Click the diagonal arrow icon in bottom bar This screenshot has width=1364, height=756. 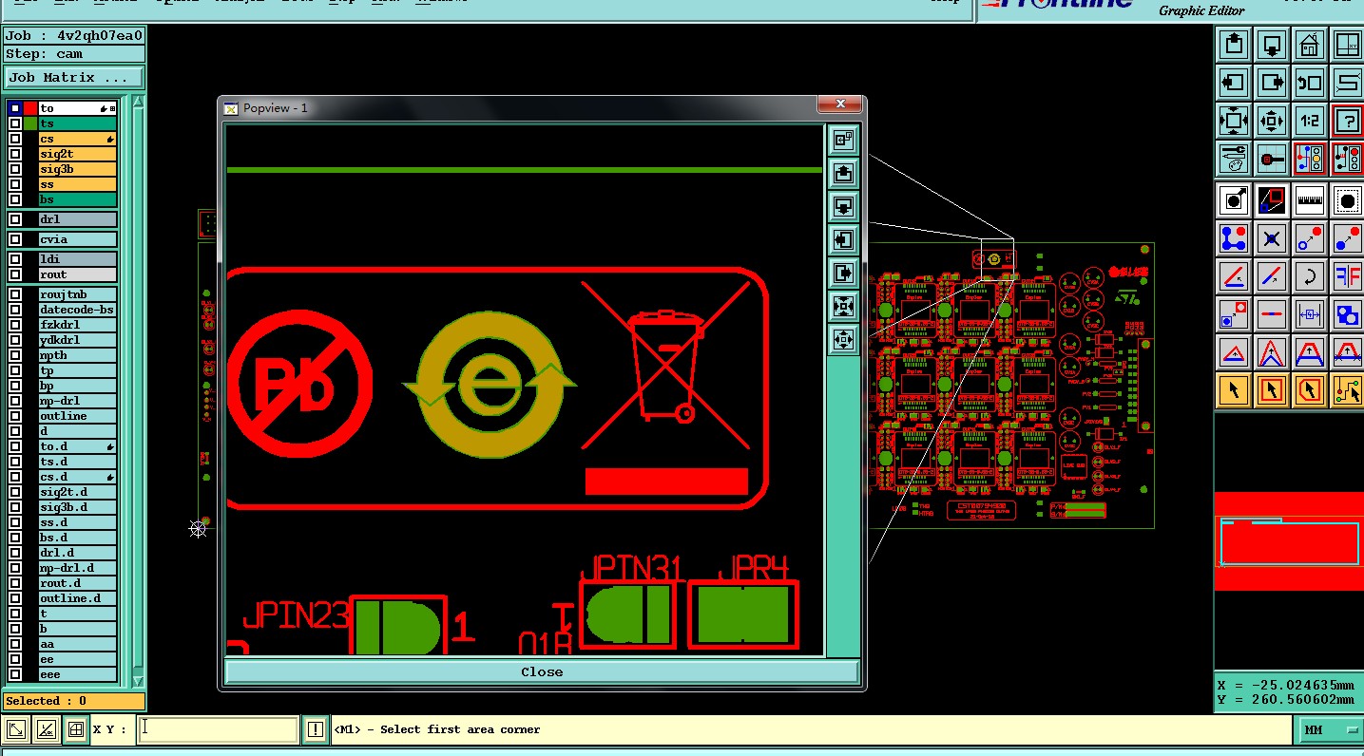coord(16,729)
